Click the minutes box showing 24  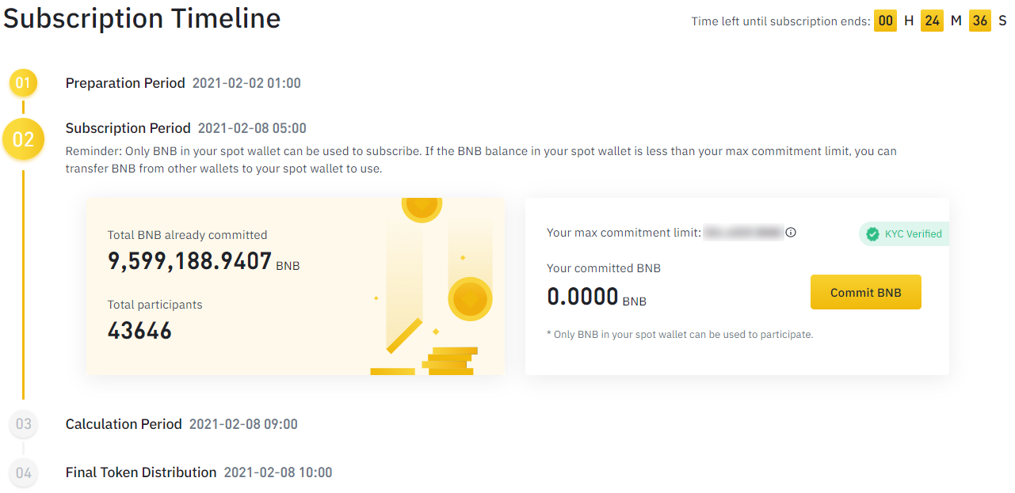[x=933, y=21]
